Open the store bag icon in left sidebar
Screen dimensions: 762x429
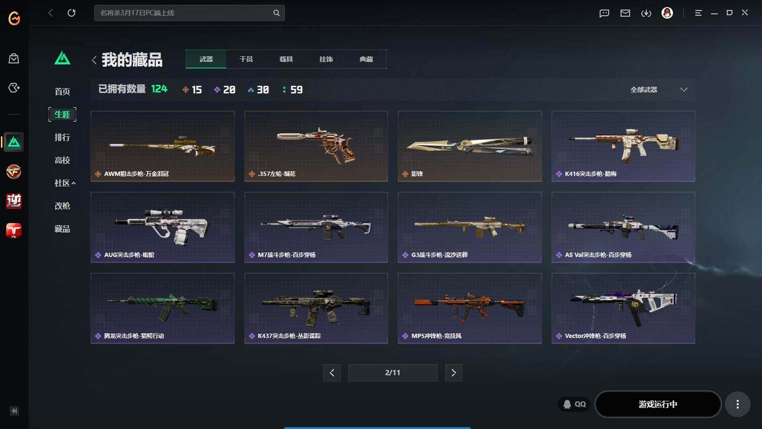pos(14,59)
